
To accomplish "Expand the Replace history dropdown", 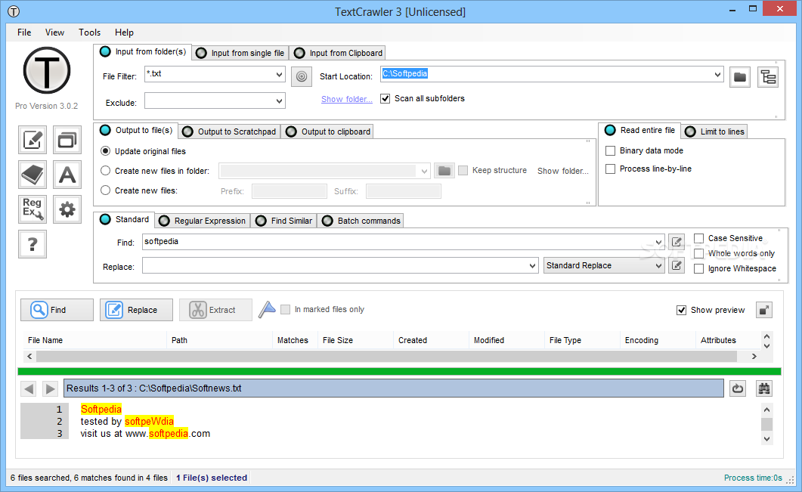I will [532, 265].
